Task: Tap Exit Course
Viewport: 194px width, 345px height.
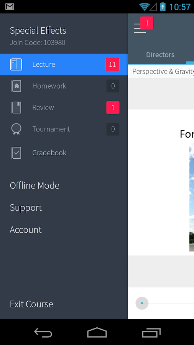Action: 31,304
